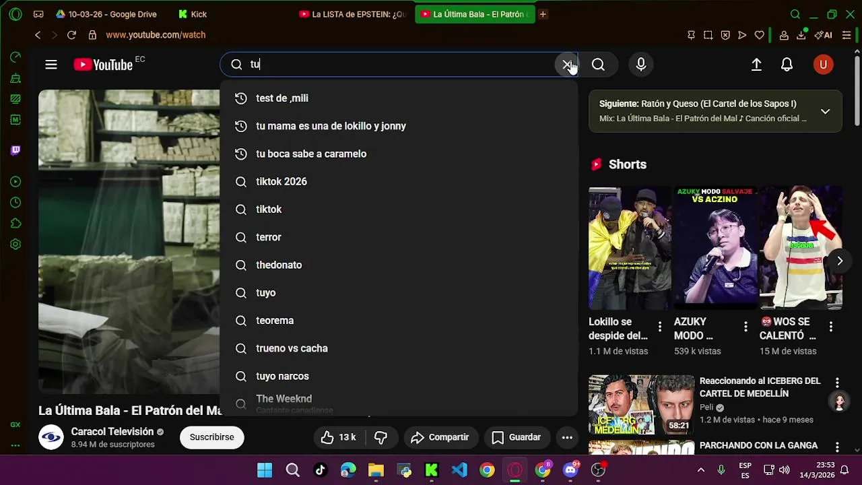
Task: Open Twitch in Opera sidebar
Action: (15, 150)
